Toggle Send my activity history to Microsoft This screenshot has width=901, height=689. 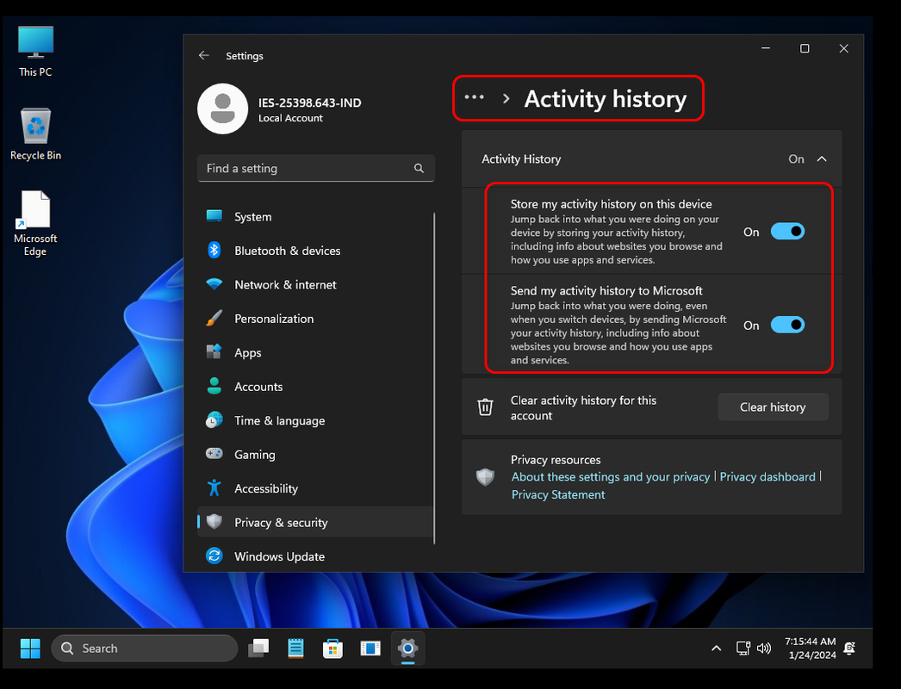click(788, 326)
